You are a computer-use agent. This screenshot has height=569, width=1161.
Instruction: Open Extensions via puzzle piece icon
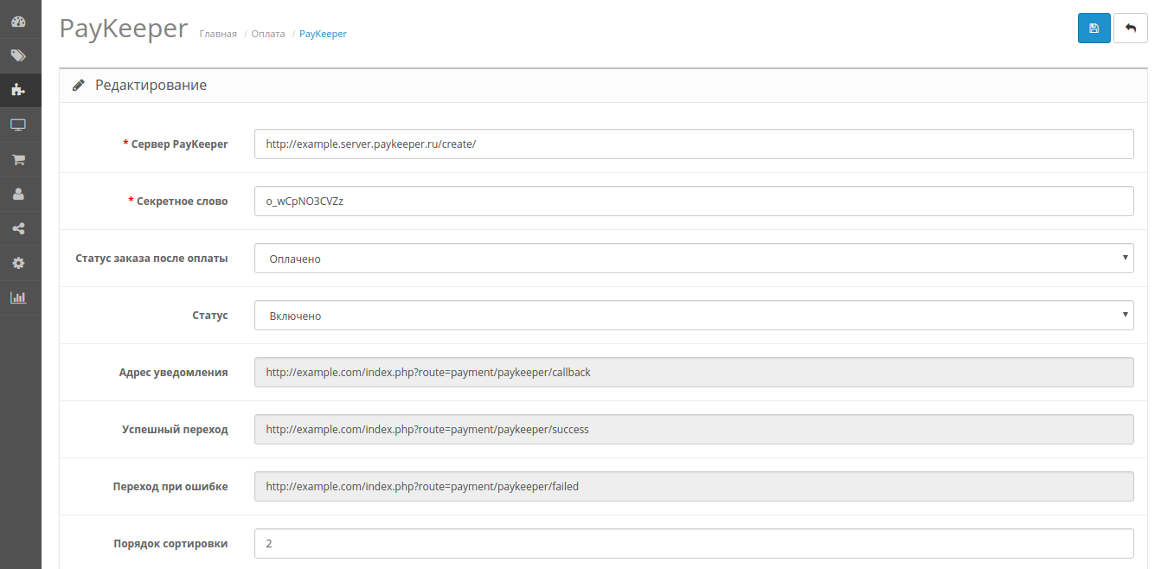(x=18, y=90)
